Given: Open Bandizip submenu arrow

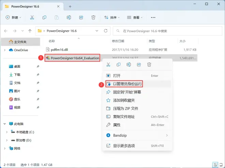Looking at the screenshot, I should point(167,135).
